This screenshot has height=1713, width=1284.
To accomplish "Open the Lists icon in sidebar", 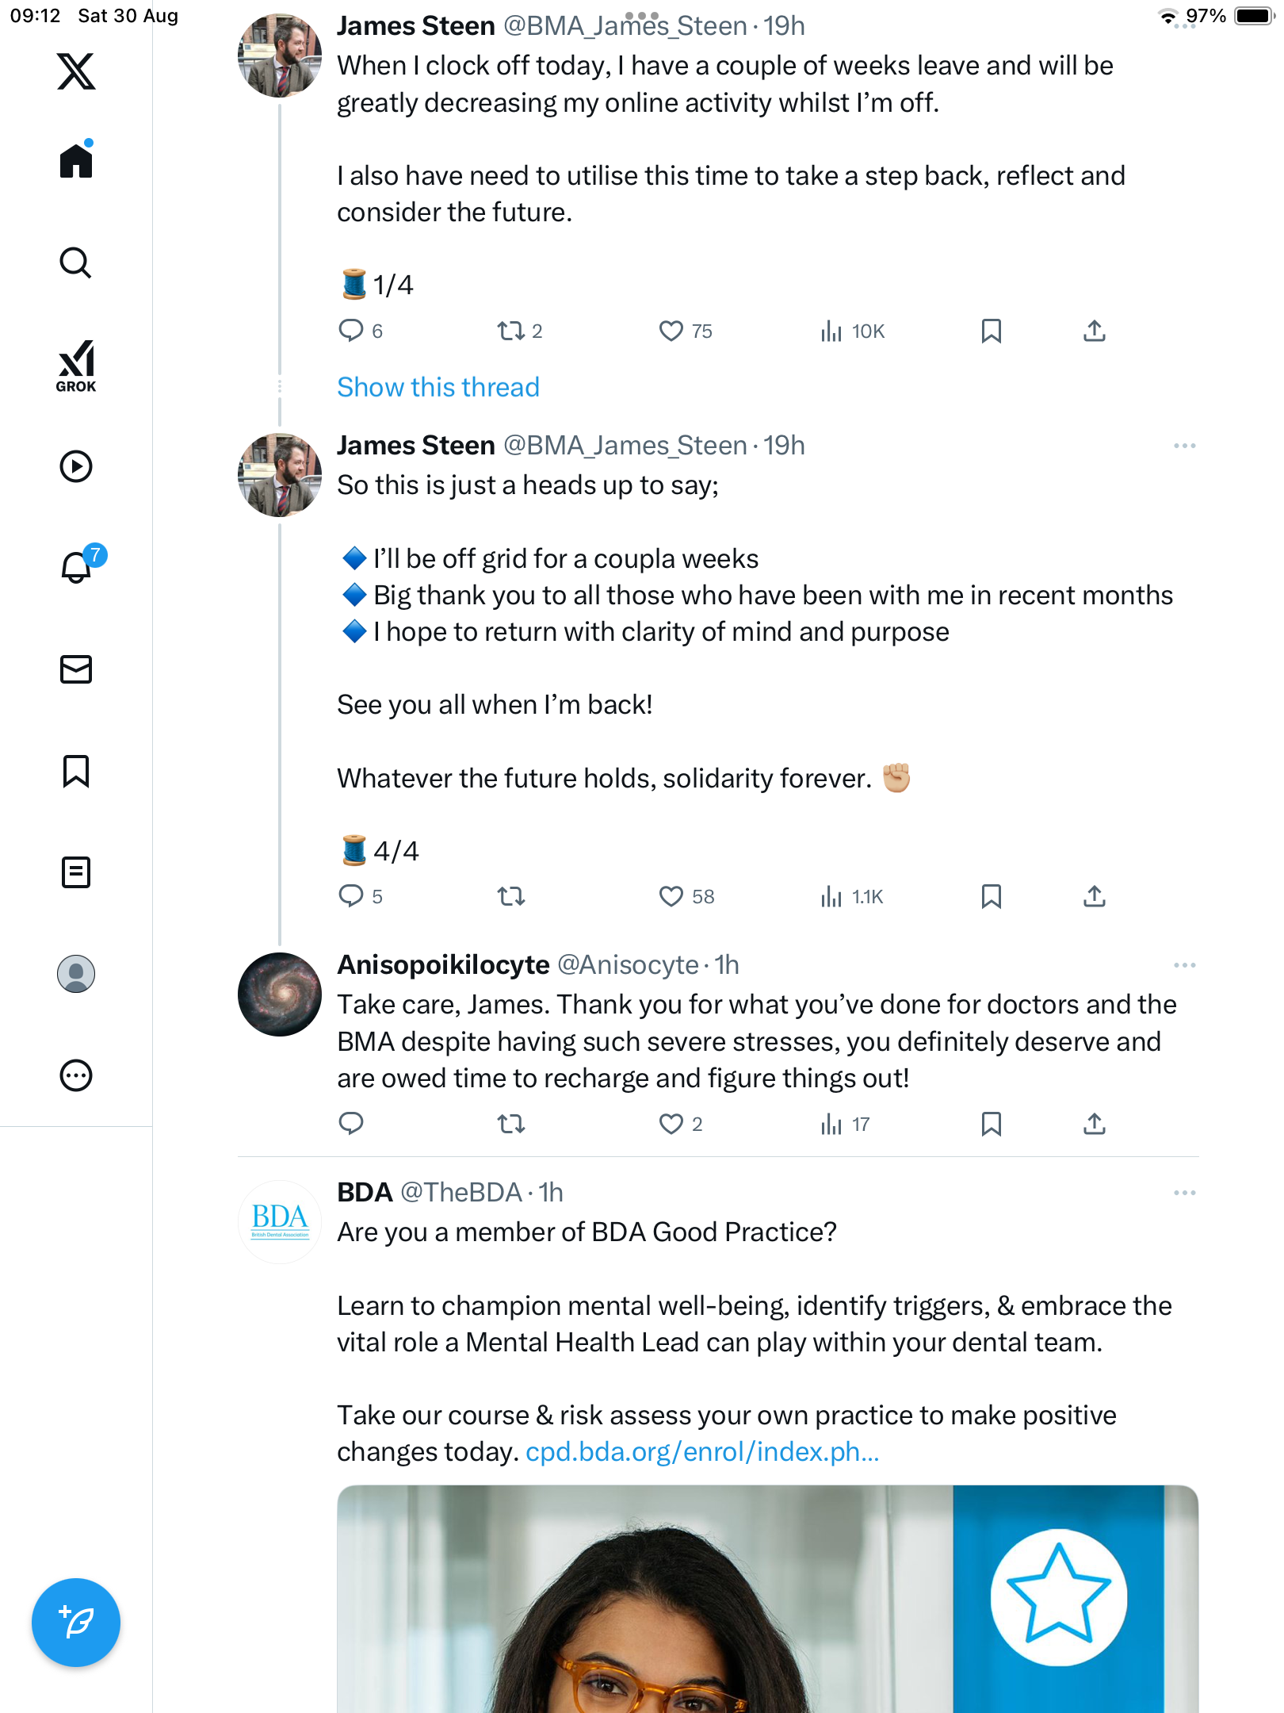I will click(76, 872).
